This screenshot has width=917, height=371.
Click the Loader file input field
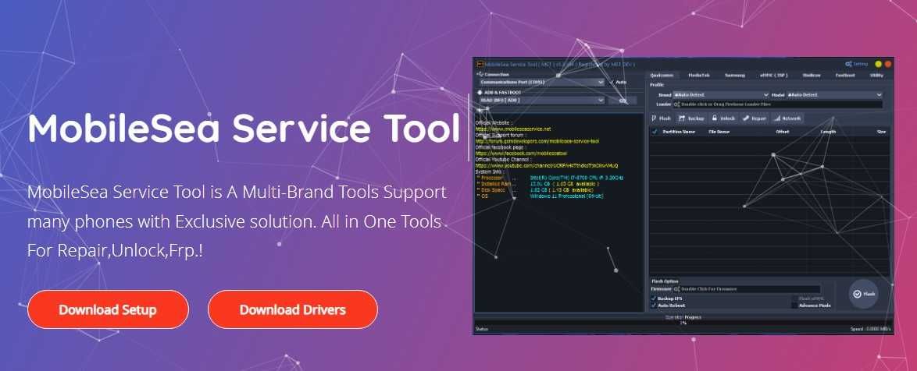[x=778, y=104]
